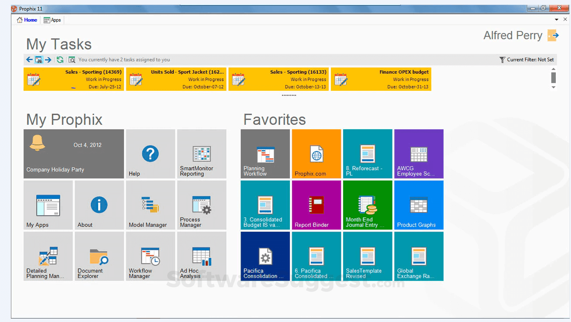Refresh the task list
The image size is (571, 322).
coord(60,59)
